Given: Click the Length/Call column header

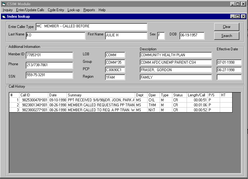Looking at the screenshot, I should tap(197, 95).
